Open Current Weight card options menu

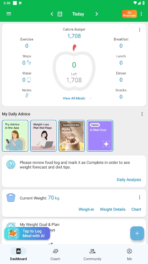tap(140, 197)
